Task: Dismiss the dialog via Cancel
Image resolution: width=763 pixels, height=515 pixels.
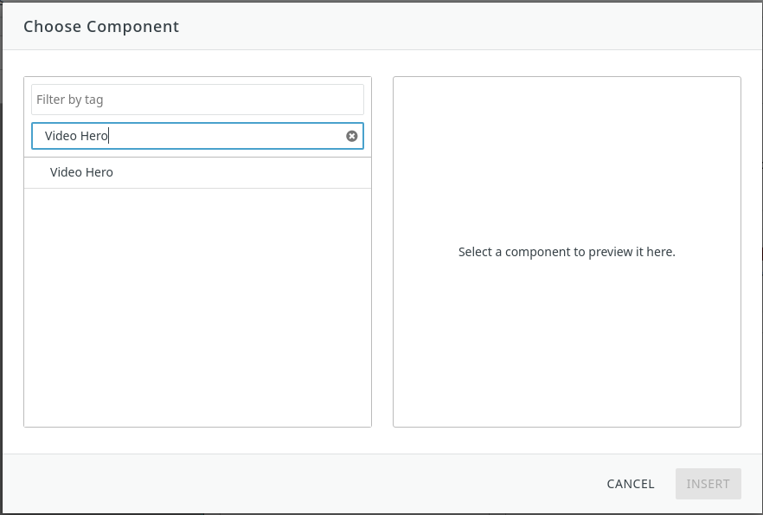Action: (x=631, y=484)
